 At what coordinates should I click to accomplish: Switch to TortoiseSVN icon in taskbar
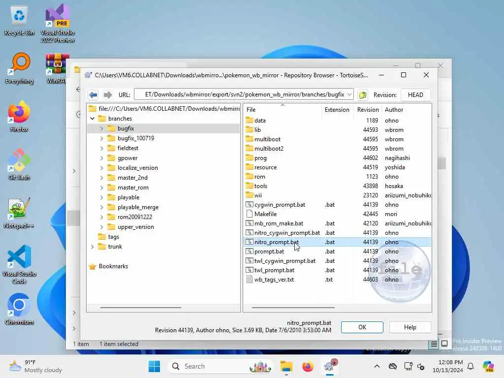[330, 366]
